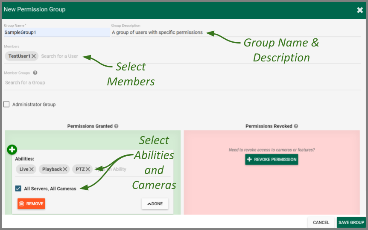Enable the Administrator Group checkbox
The height and width of the screenshot is (230, 368).
[x=6, y=104]
